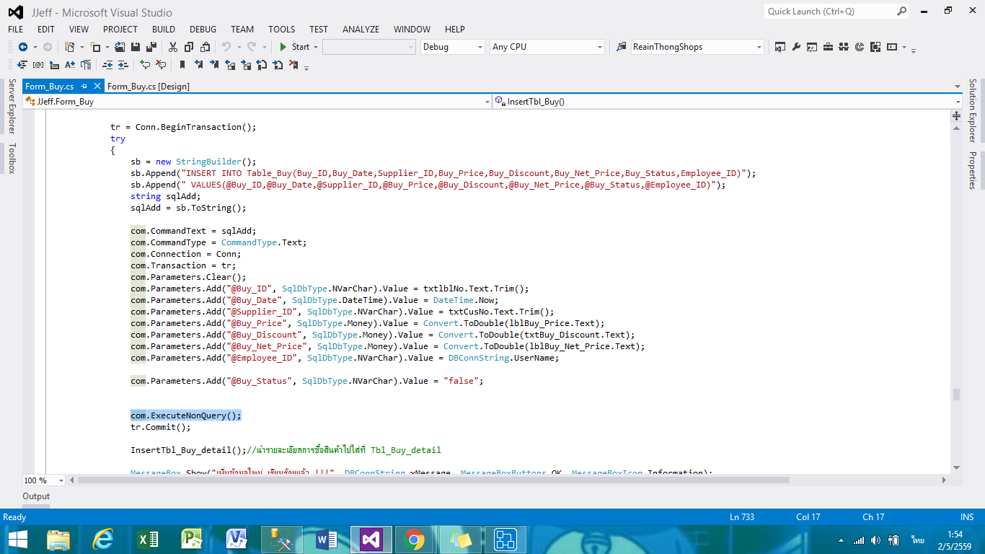The image size is (985, 554).
Task: Open the Output panel tab
Action: point(36,496)
